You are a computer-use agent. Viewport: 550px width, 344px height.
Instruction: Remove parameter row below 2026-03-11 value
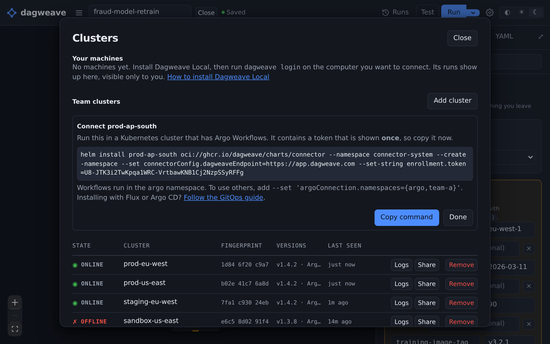529,286
